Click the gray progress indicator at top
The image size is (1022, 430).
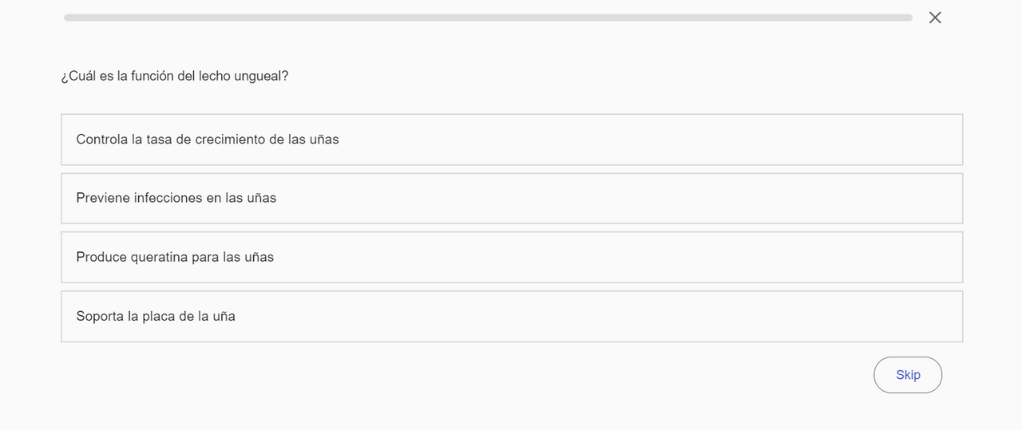(488, 18)
